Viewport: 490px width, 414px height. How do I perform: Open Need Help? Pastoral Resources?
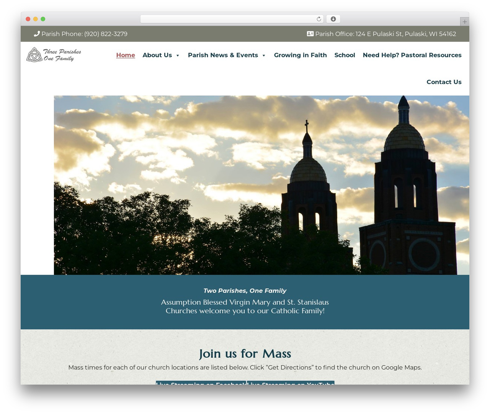coord(412,55)
